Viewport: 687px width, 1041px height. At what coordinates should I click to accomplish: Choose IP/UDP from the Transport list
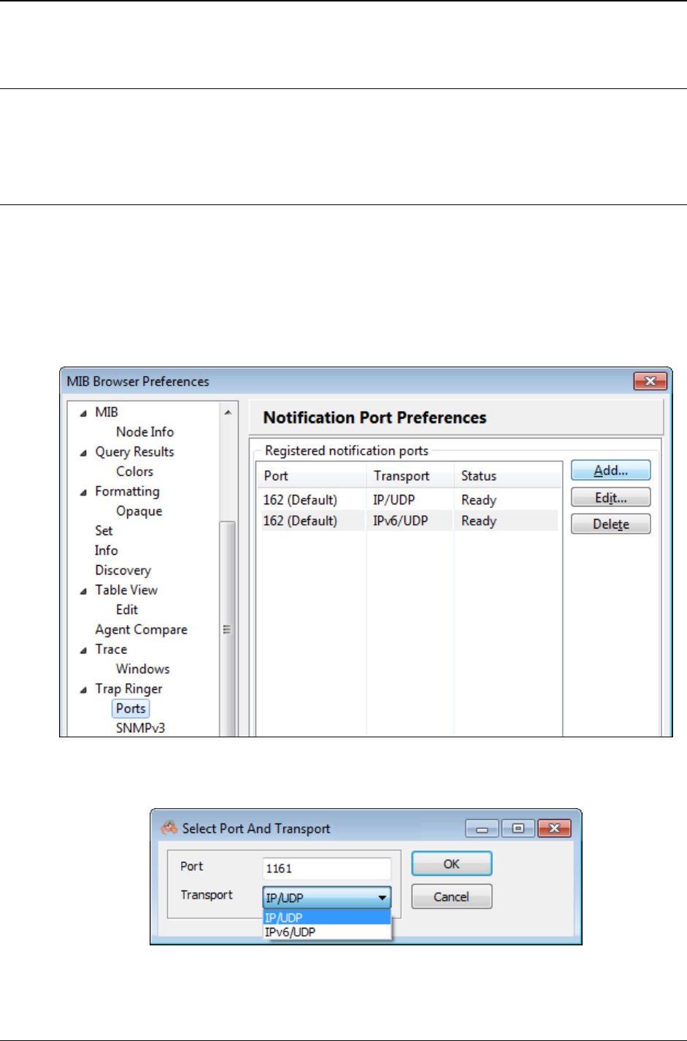click(327, 918)
